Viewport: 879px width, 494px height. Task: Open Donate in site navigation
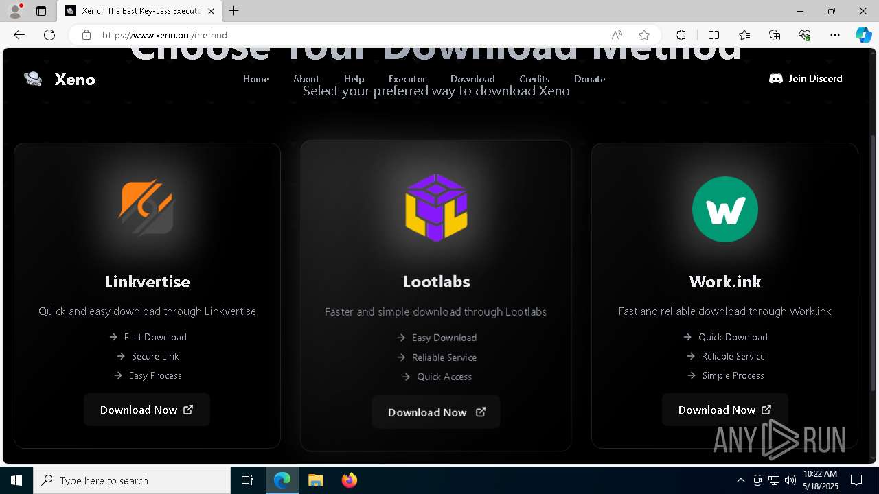pos(590,79)
